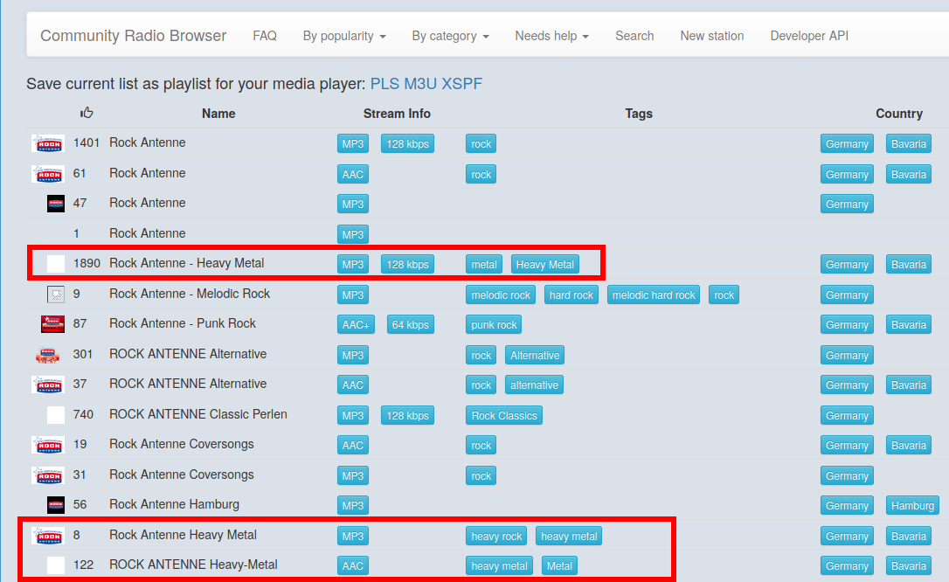The width and height of the screenshot is (949, 582).
Task: Open the Developer API page
Action: [809, 36]
